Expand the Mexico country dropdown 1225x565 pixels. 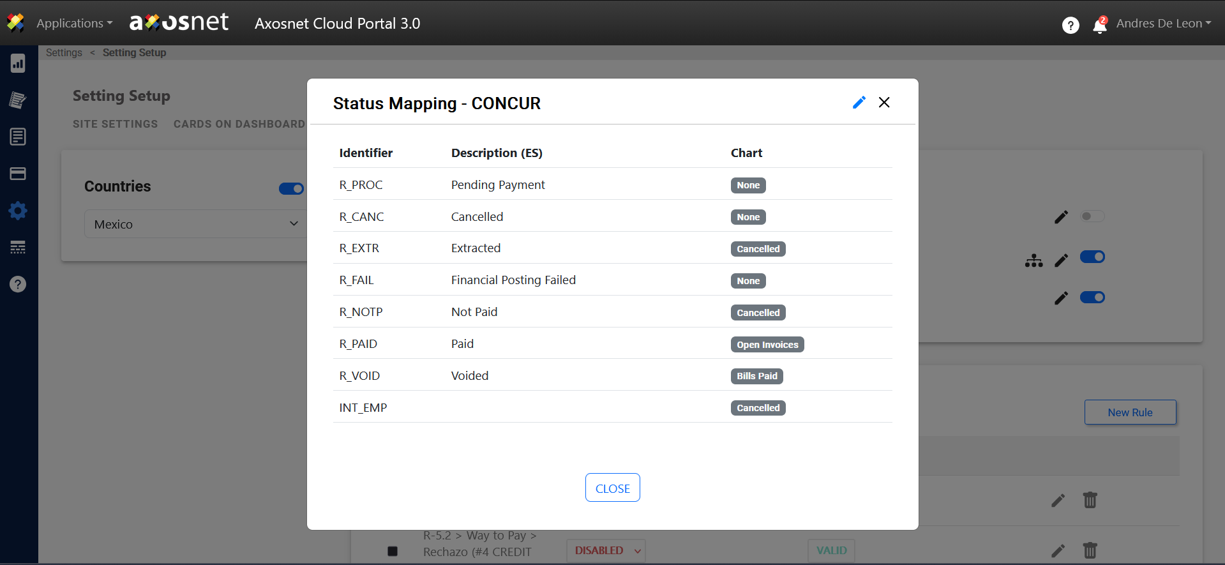pyautogui.click(x=195, y=224)
